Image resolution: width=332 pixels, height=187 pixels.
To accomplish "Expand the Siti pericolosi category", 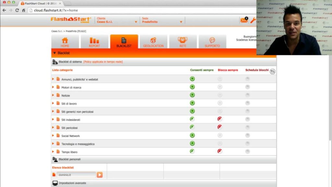I will [x=53, y=127].
